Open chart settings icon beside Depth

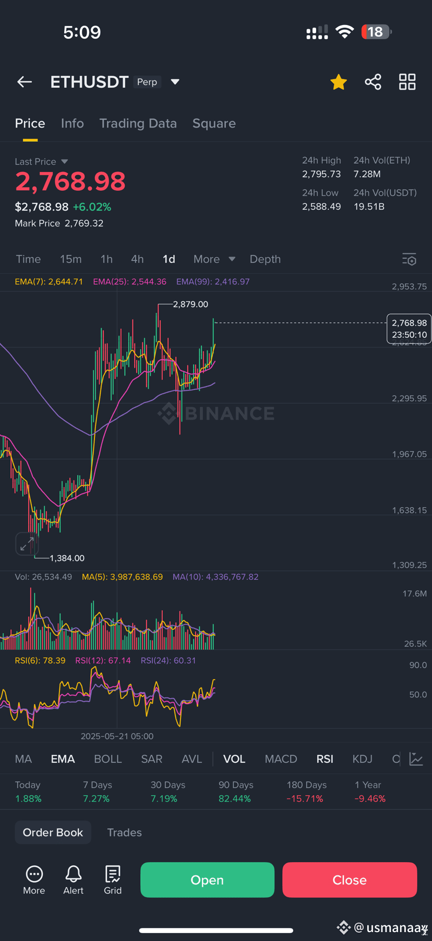[x=409, y=259]
